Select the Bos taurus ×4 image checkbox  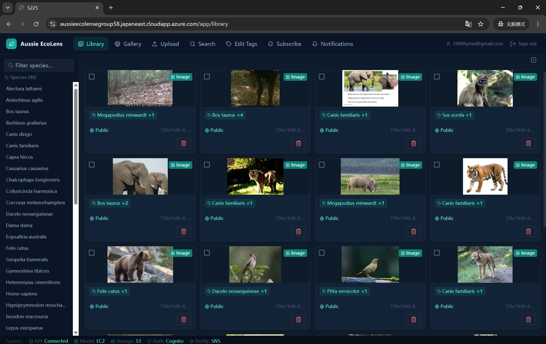(x=207, y=76)
